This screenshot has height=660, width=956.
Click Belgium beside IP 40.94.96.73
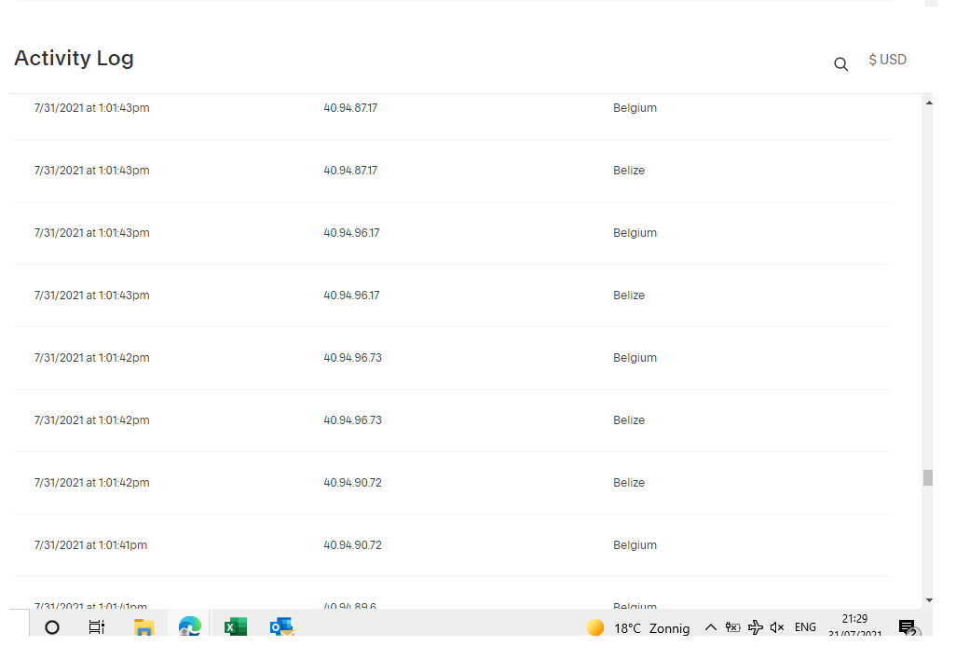[635, 358]
